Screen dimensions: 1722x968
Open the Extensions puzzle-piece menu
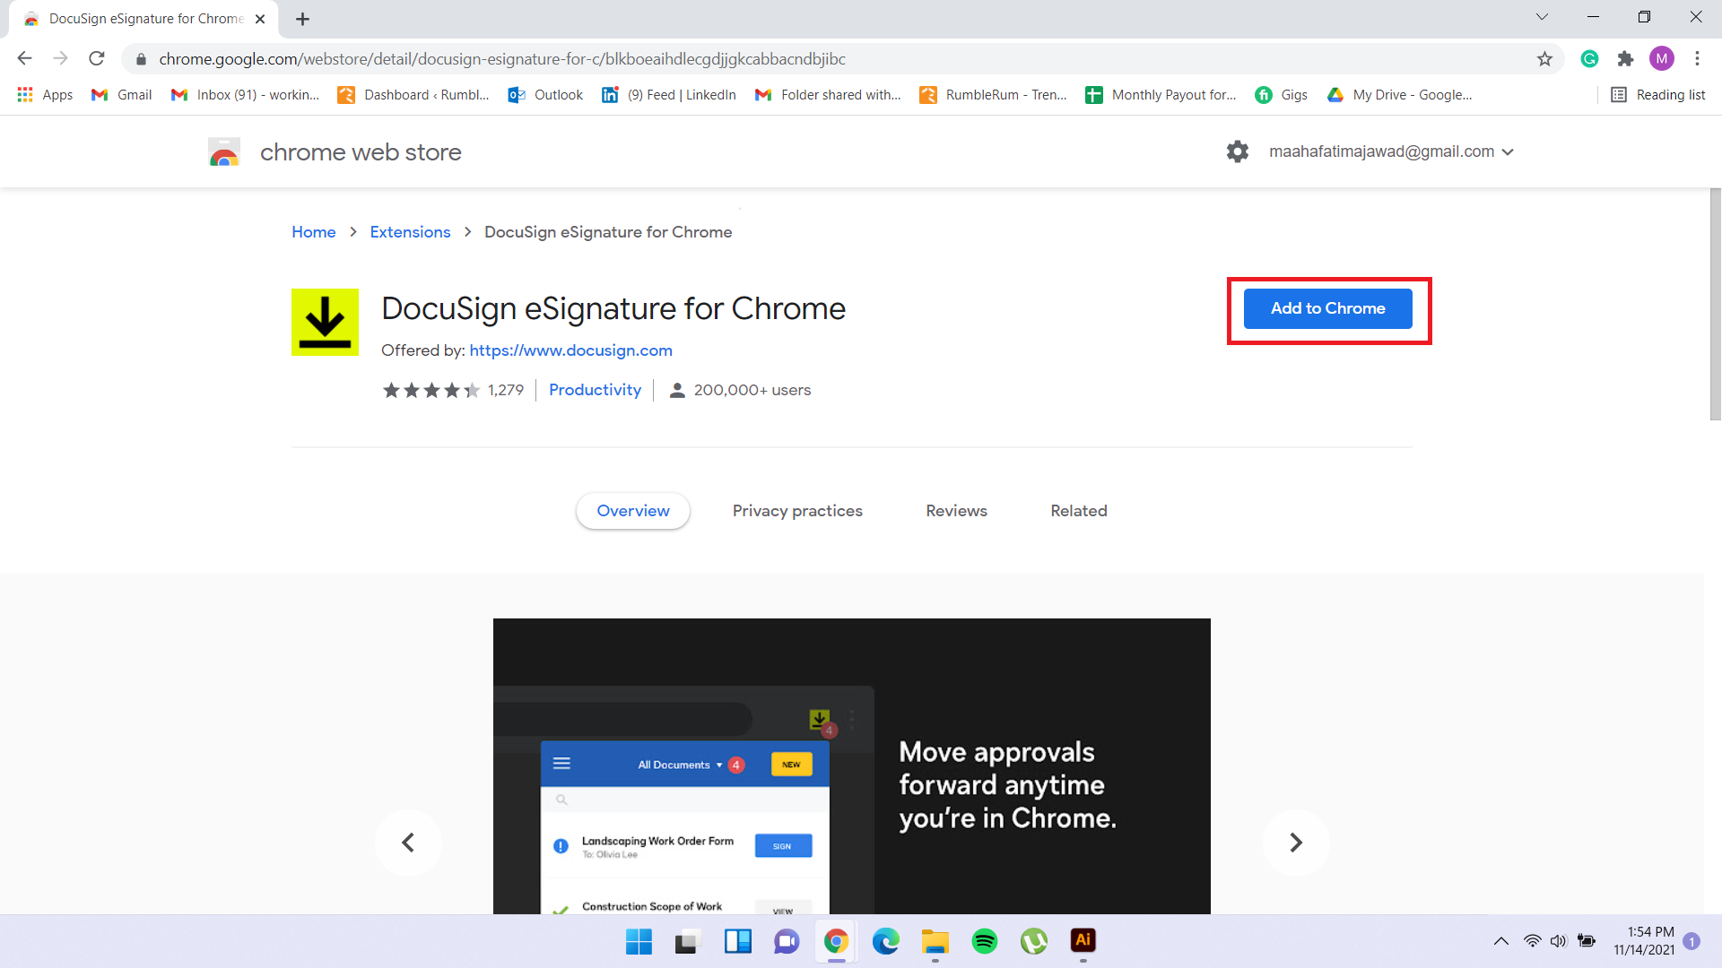tap(1625, 59)
